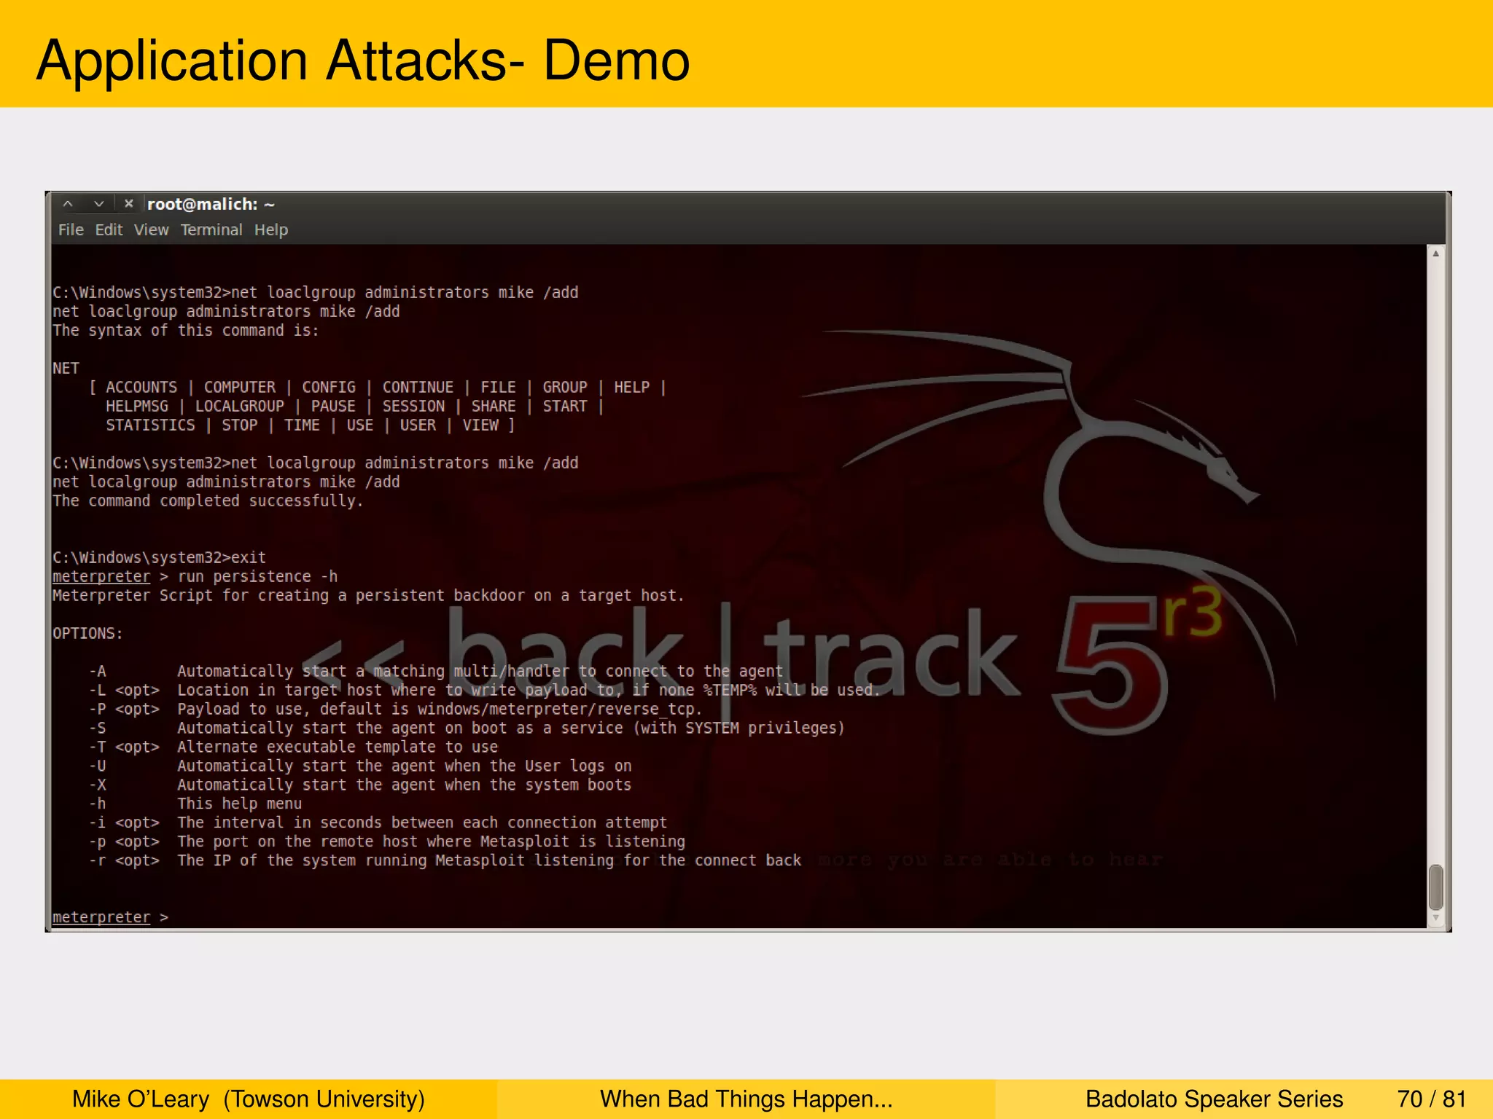Close the root@malich terminal window
Viewport: 1493px width, 1119px height.
click(129, 204)
